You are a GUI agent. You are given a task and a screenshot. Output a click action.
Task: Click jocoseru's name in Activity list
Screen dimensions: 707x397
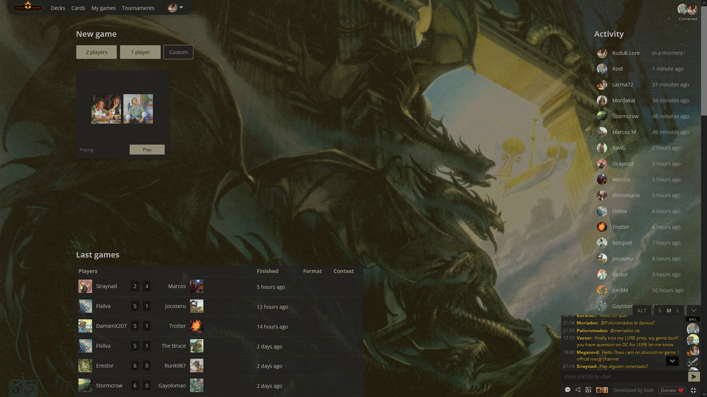point(622,259)
